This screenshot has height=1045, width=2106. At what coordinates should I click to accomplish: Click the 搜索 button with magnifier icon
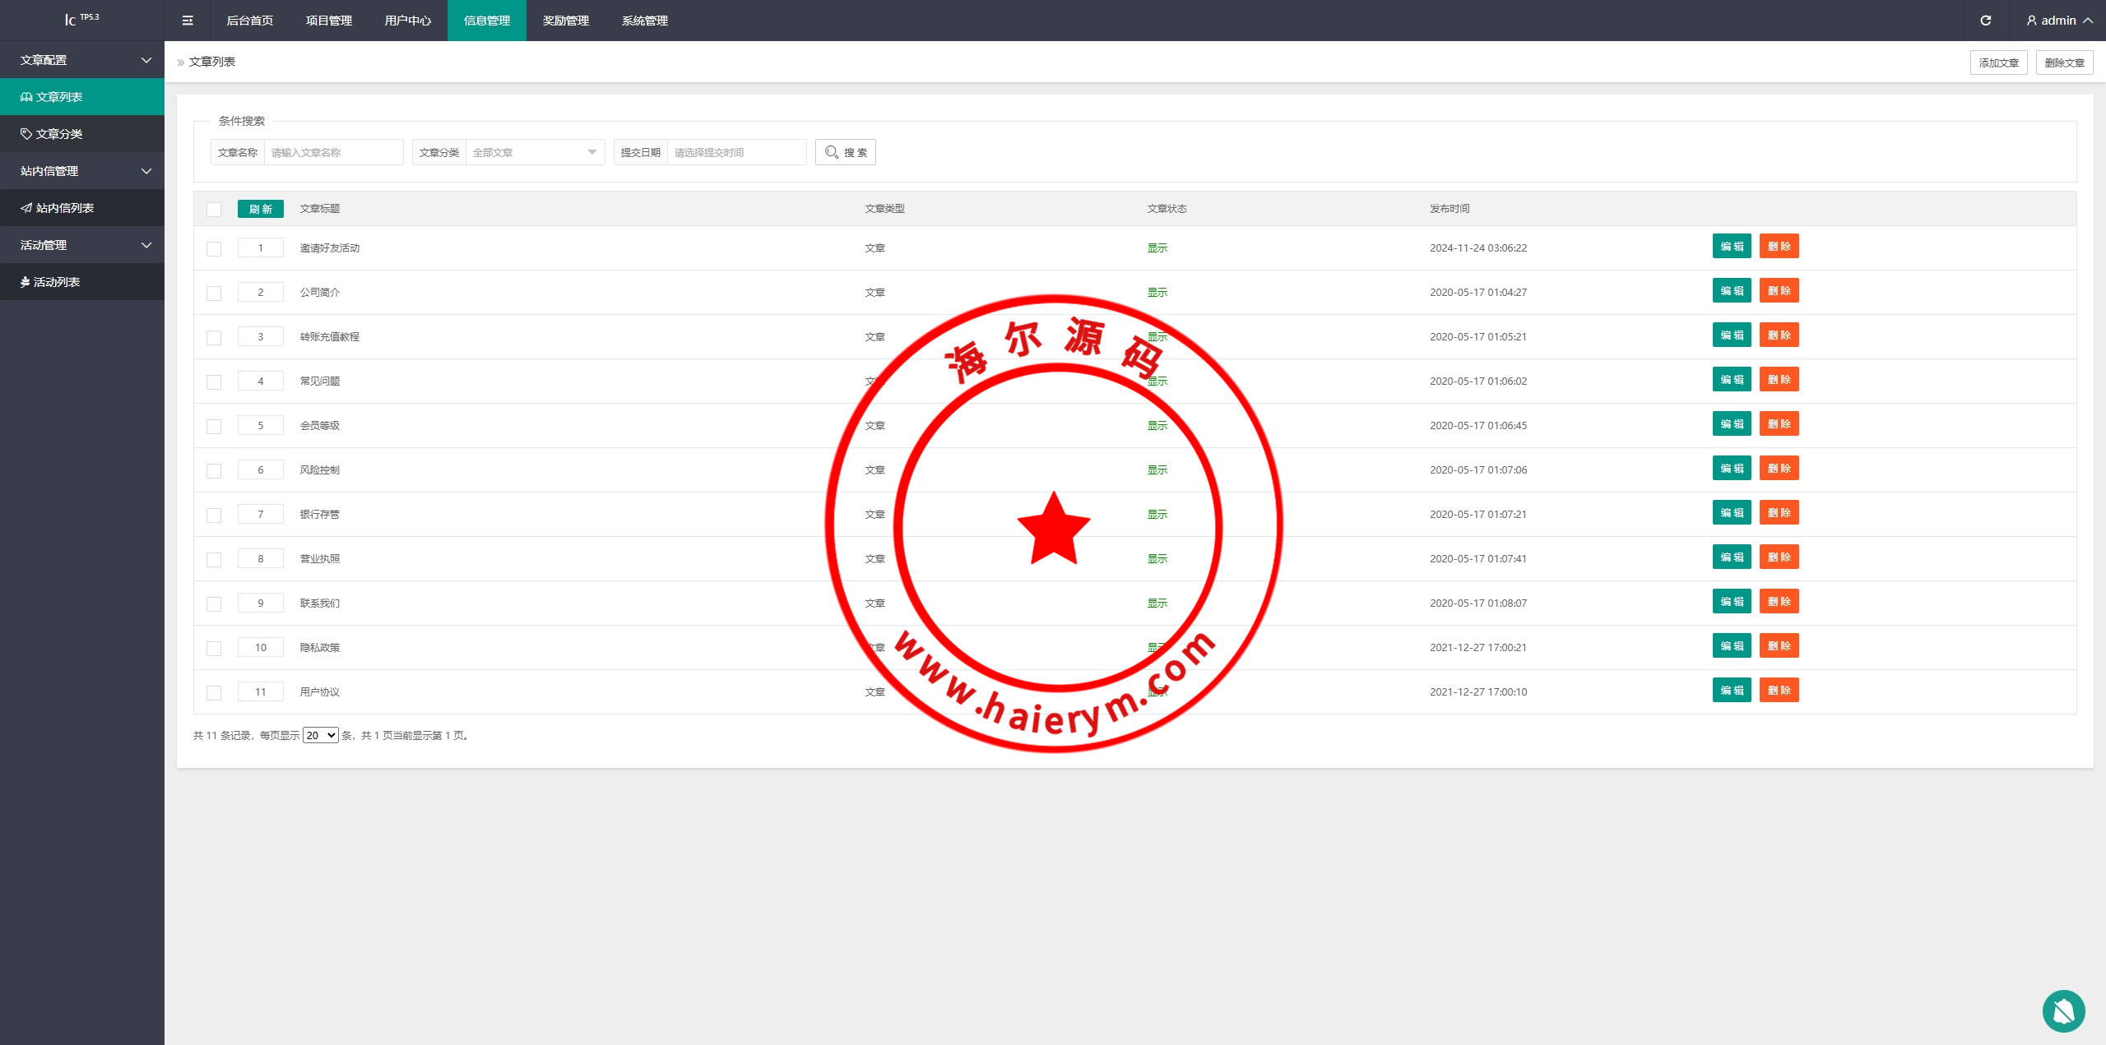tap(845, 152)
